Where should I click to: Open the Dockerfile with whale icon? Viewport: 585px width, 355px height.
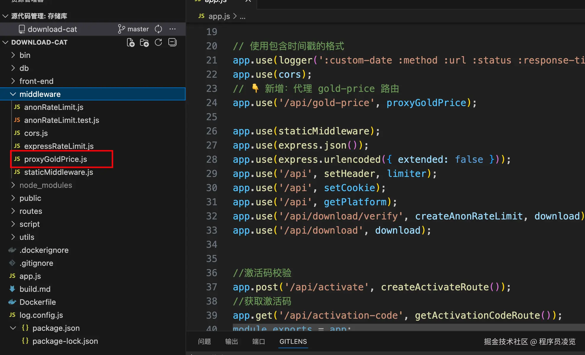[38, 302]
